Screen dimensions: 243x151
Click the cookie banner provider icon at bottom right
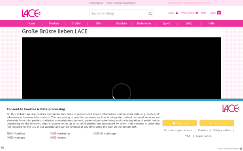(241, 149)
